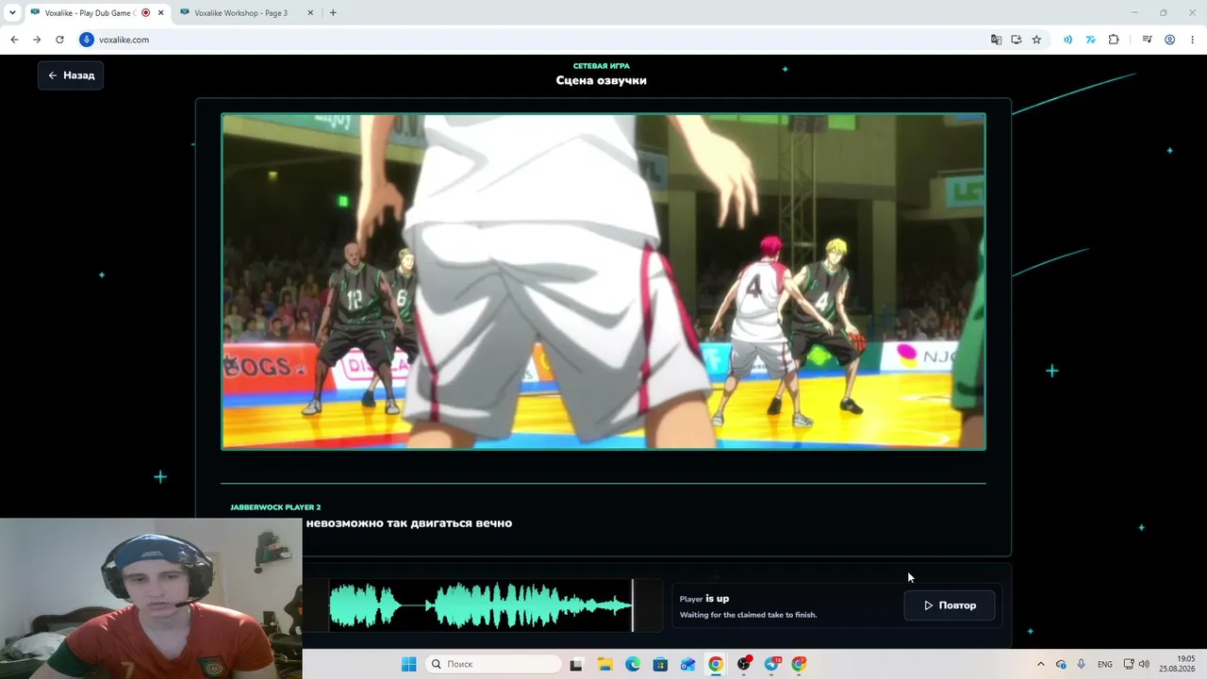The height and width of the screenshot is (679, 1207).
Task: Open the Windows Start menu
Action: tap(408, 664)
